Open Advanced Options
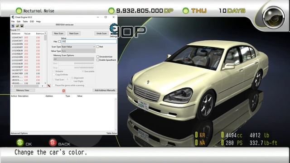The image size is (290, 163). pos(19,133)
